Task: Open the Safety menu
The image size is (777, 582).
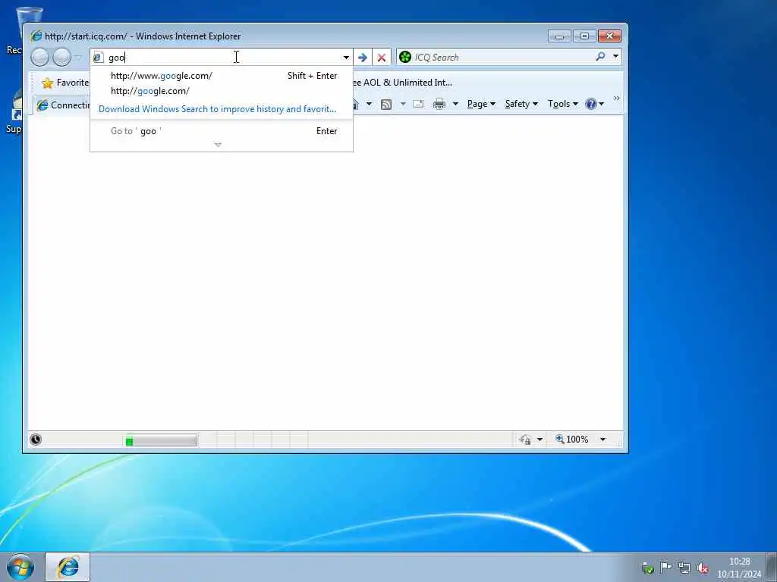Action: coord(521,104)
